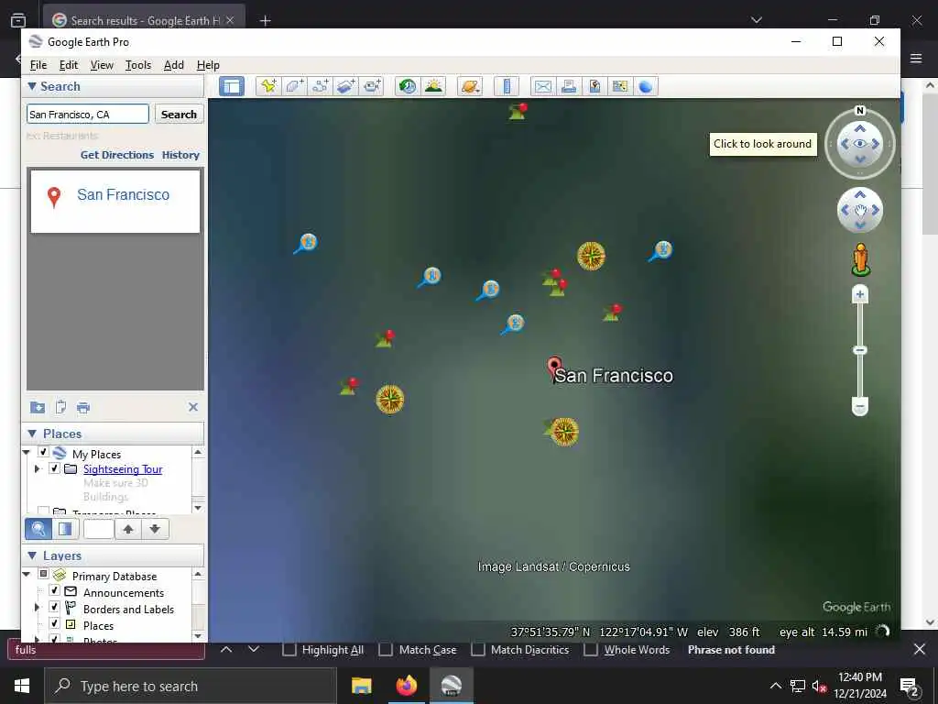This screenshot has height=704, width=938.
Task: Open the View menu
Action: 102,65
